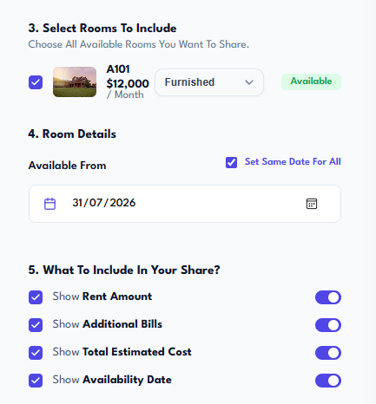Screen dimensions: 376x404
Task: Uncheck Show Availability Date checkbox
Action: [x=36, y=381]
